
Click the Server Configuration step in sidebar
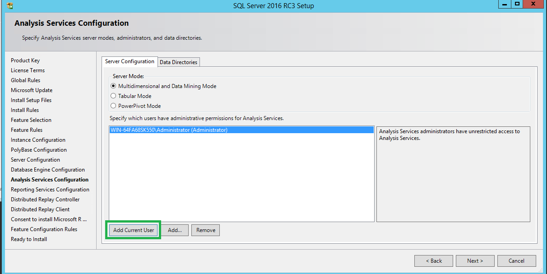[35, 160]
